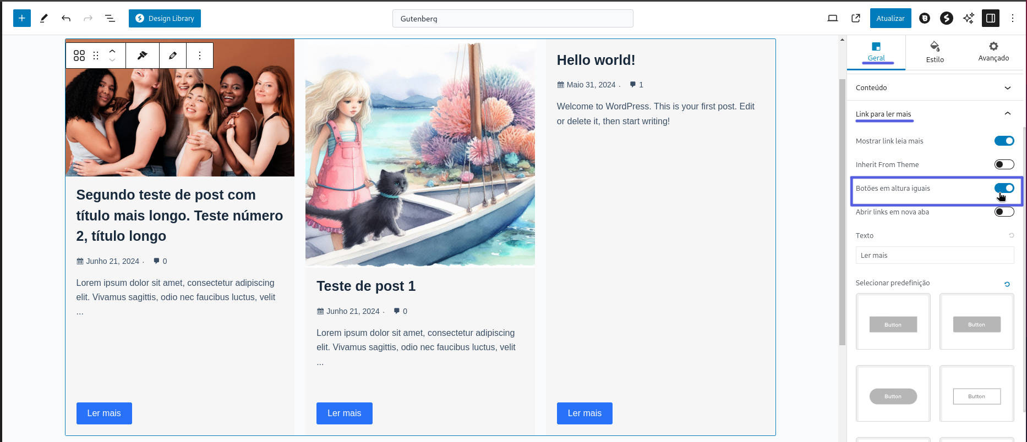Enable Inherit From Theme toggle
Screen dimensions: 1027x442
[x=1004, y=164]
